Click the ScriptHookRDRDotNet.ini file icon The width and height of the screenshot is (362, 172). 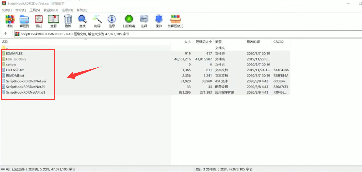coord(3,87)
